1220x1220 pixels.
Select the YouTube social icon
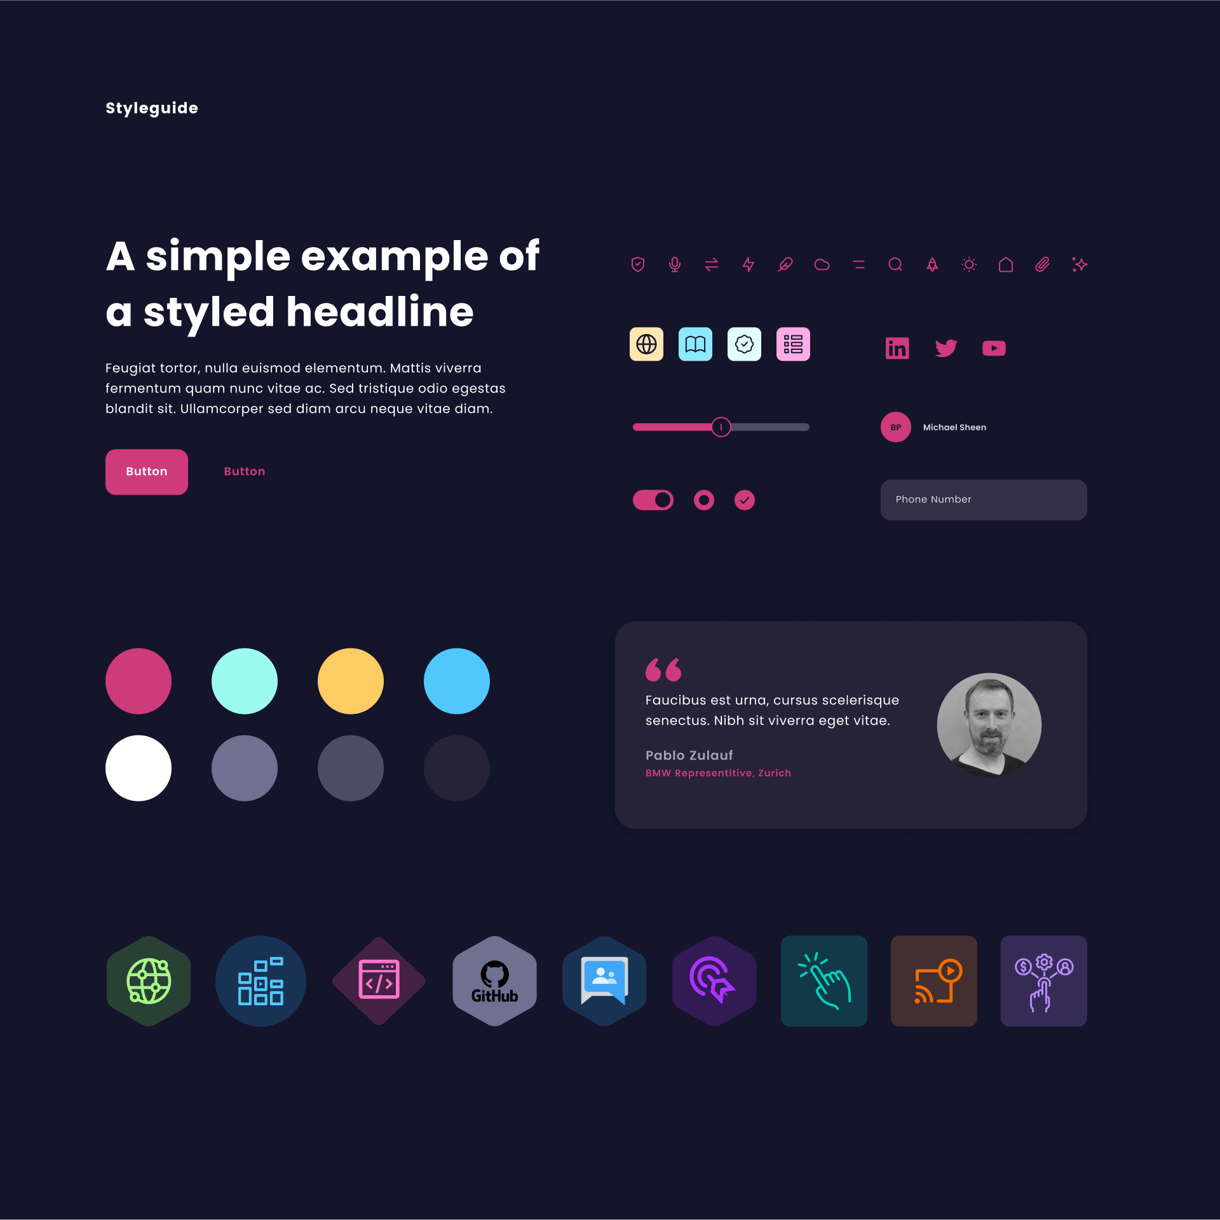(993, 348)
